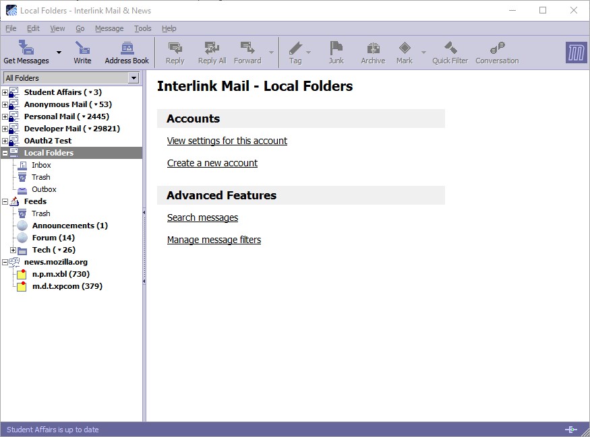
Task: Click the Tag toolbar icon
Action: point(295,48)
